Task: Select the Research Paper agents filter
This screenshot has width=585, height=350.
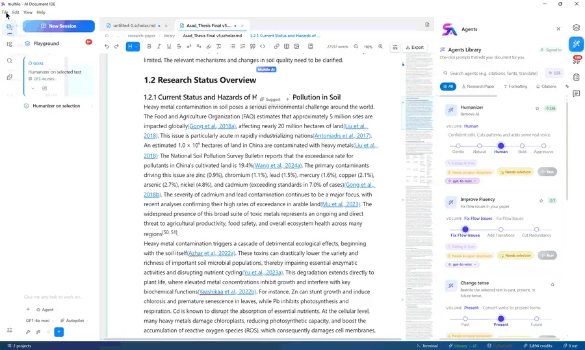Action: tap(478, 87)
